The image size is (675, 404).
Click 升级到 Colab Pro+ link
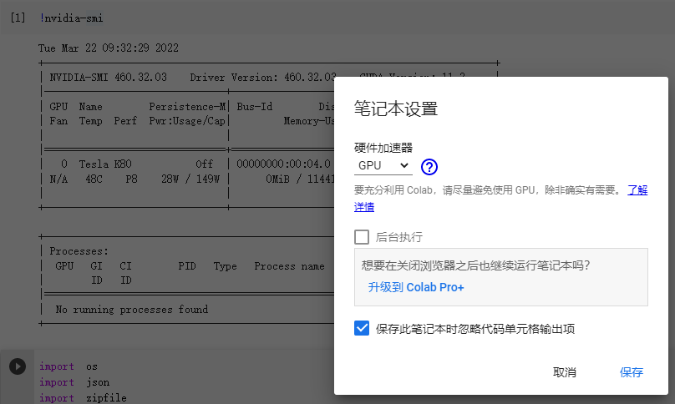415,287
